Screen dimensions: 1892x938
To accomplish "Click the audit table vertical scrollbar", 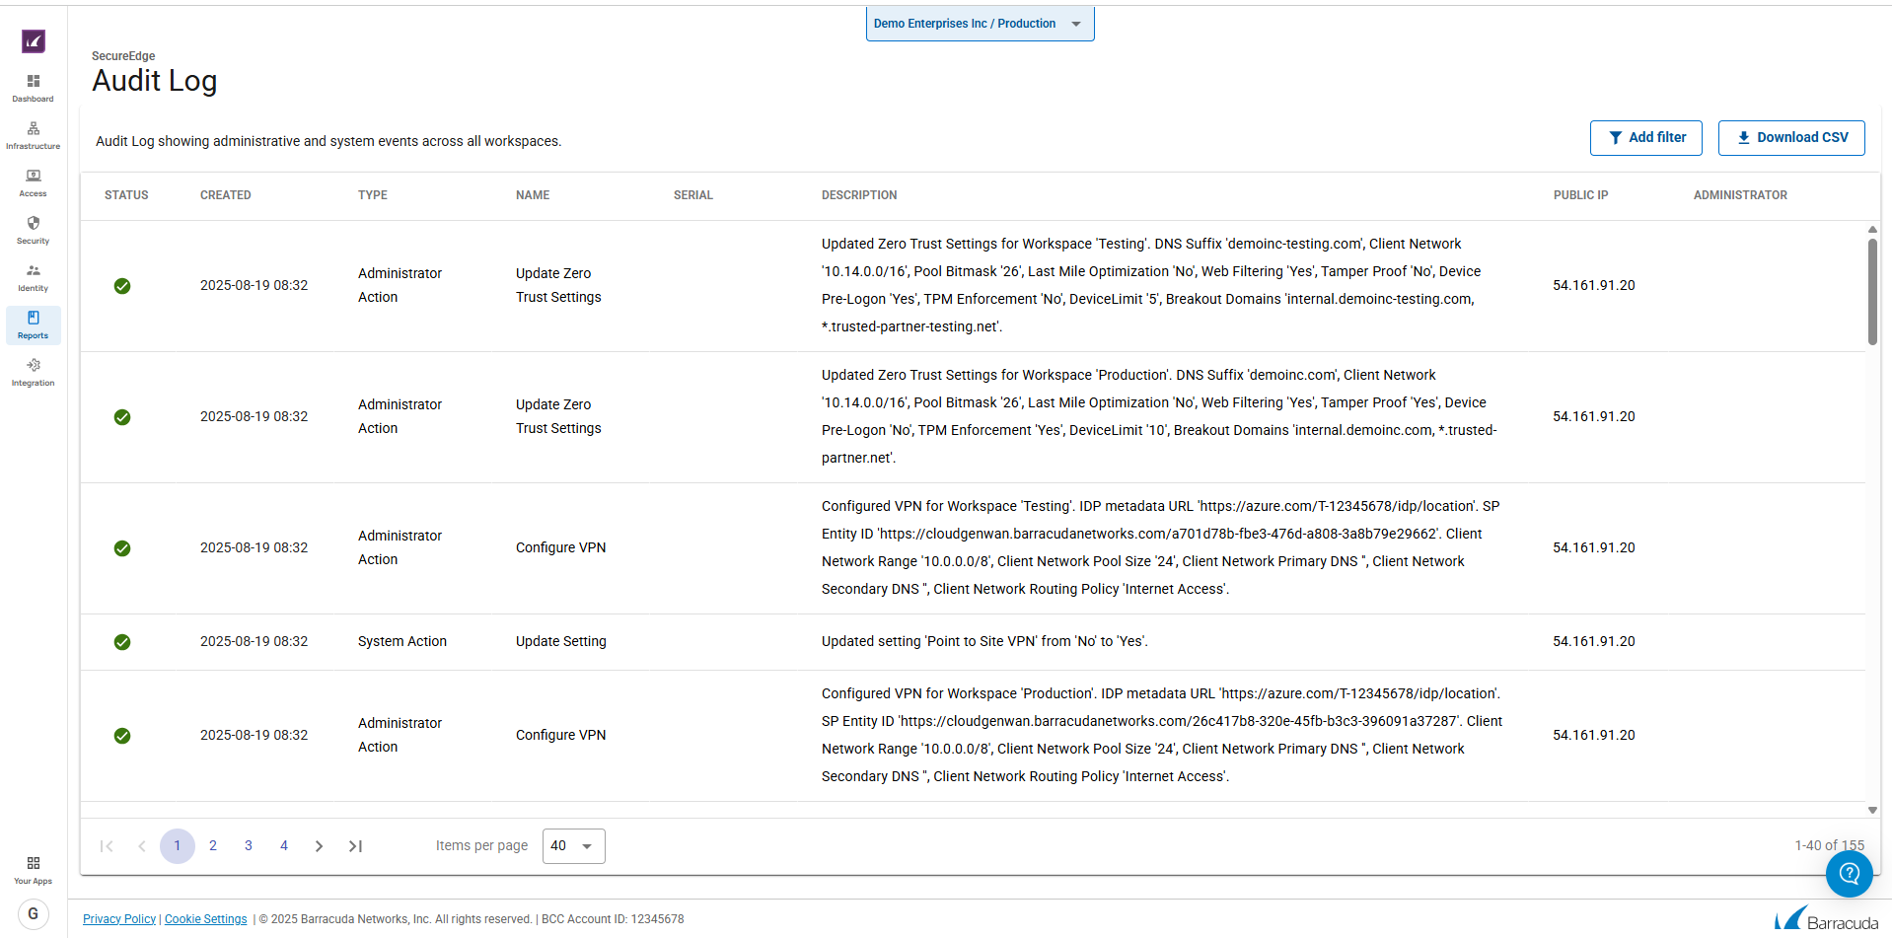I will click(x=1872, y=292).
